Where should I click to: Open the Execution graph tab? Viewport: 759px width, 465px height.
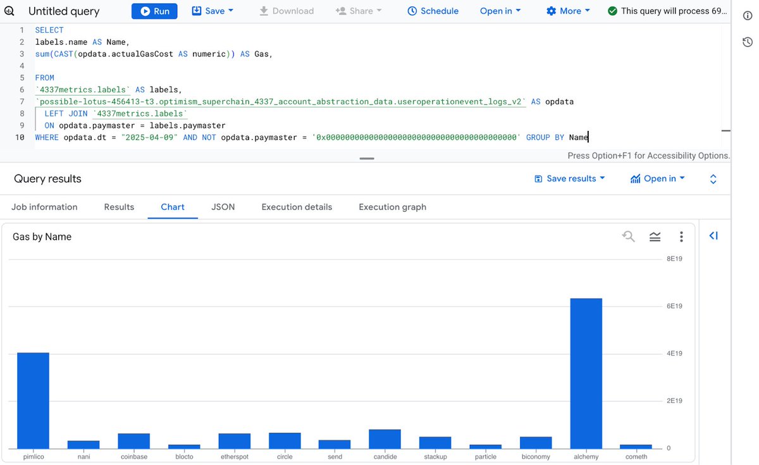pyautogui.click(x=392, y=207)
